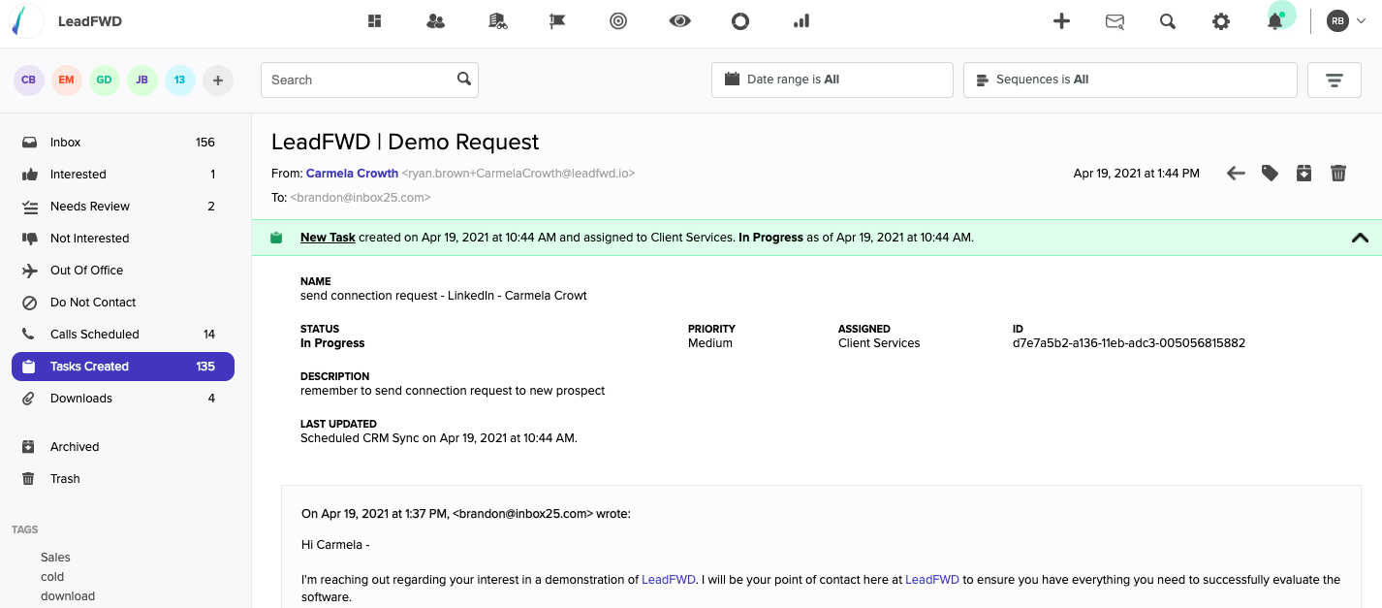Select the Tasks Created folder
This screenshot has height=608, width=1382.
123,367
